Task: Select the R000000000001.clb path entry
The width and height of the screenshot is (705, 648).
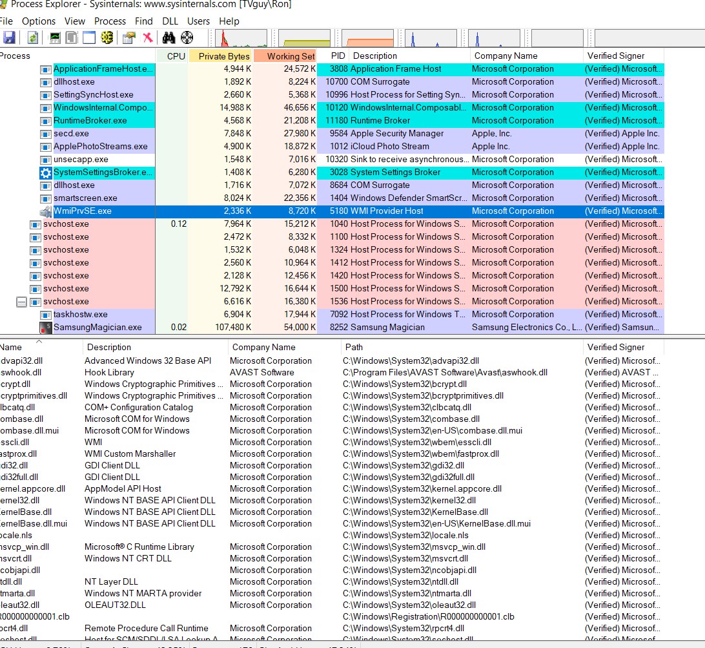Action: 429,617
